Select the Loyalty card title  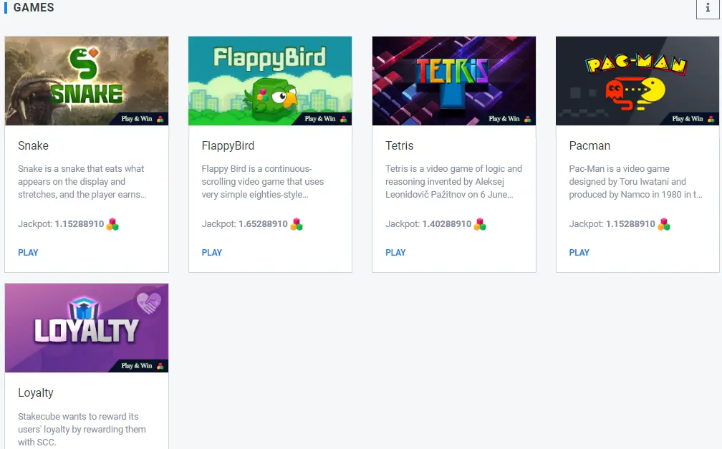point(36,393)
